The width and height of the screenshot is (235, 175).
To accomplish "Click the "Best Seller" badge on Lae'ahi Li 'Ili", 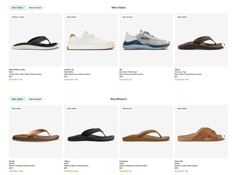I will click(72, 17).
